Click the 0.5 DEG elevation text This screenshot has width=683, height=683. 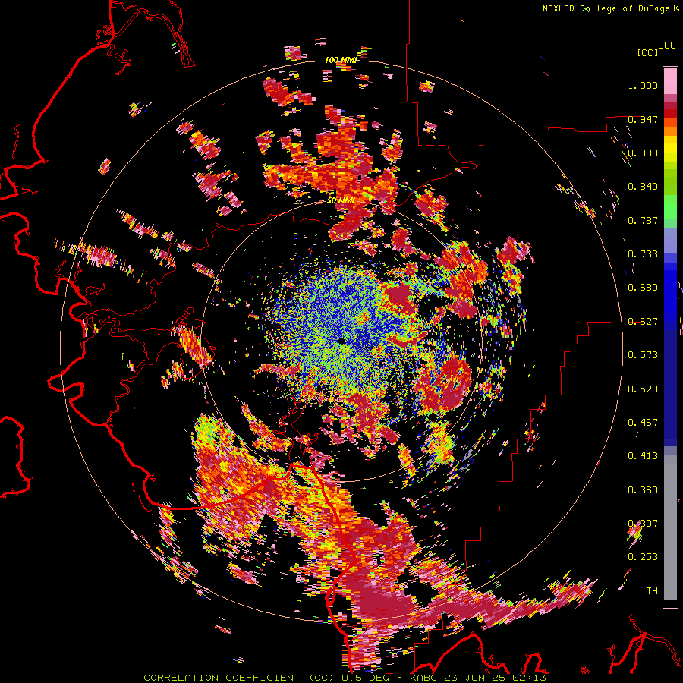point(366,678)
